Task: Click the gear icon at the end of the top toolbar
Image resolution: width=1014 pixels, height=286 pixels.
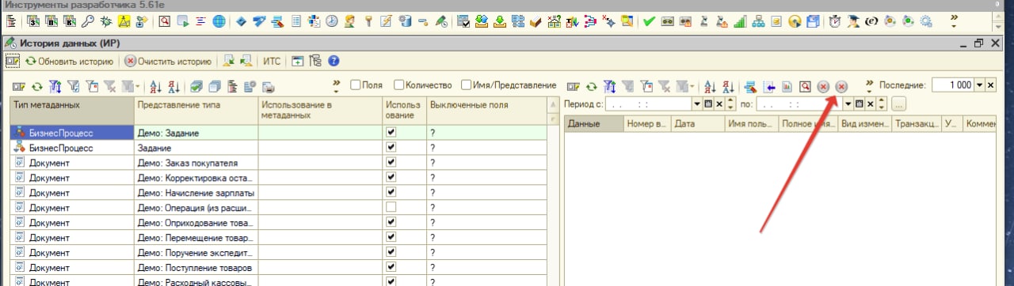Action: pos(925,21)
